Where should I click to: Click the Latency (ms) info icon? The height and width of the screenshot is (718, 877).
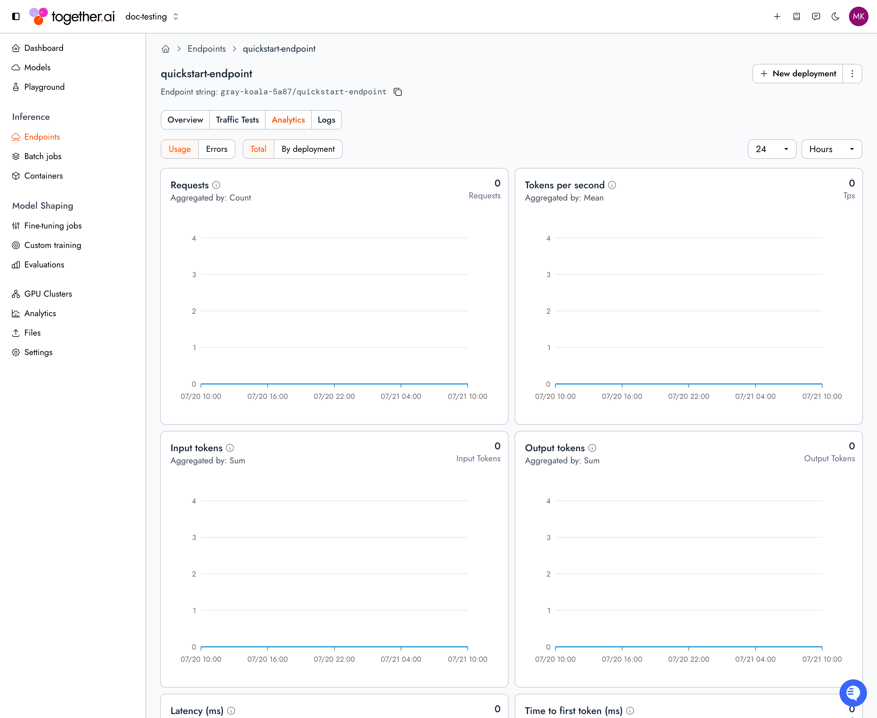[231, 711]
